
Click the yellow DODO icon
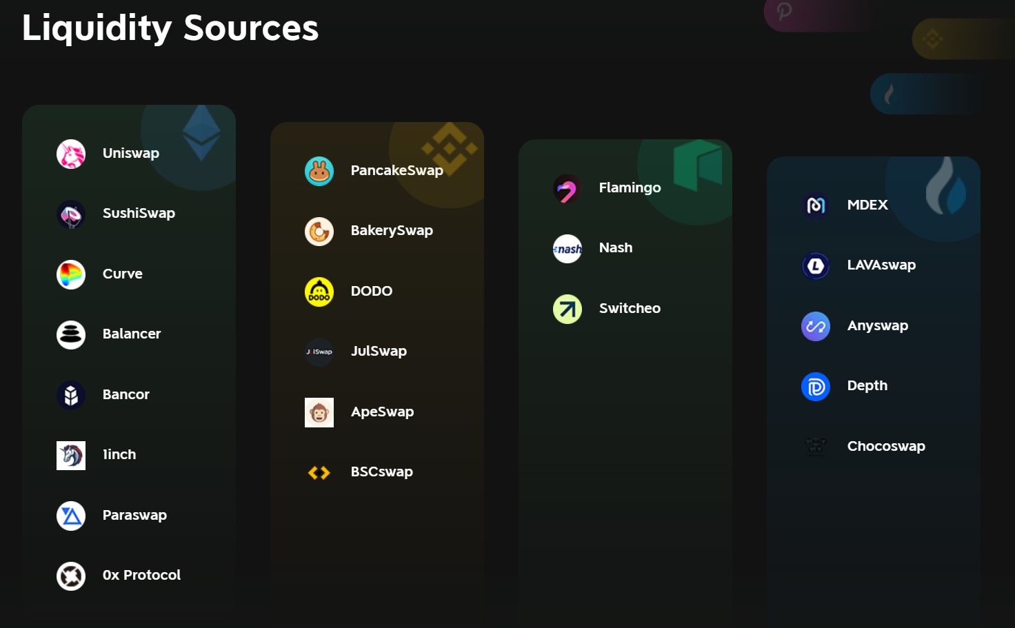(319, 292)
